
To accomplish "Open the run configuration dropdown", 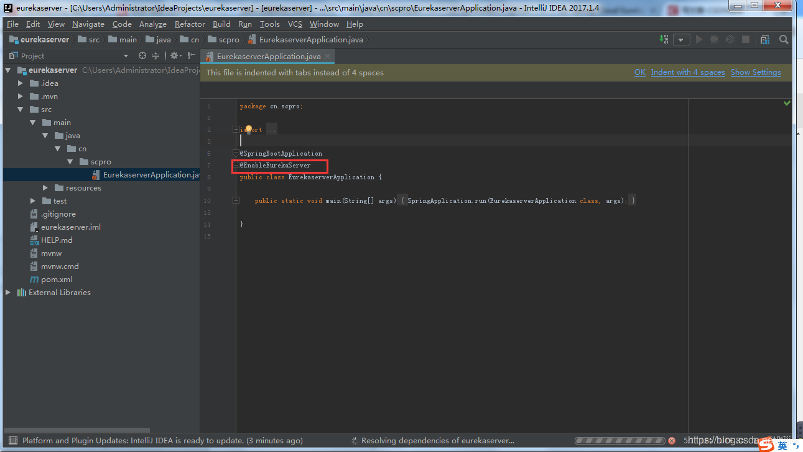I will [682, 39].
